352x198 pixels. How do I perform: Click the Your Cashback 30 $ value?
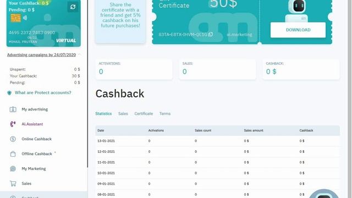point(76,76)
